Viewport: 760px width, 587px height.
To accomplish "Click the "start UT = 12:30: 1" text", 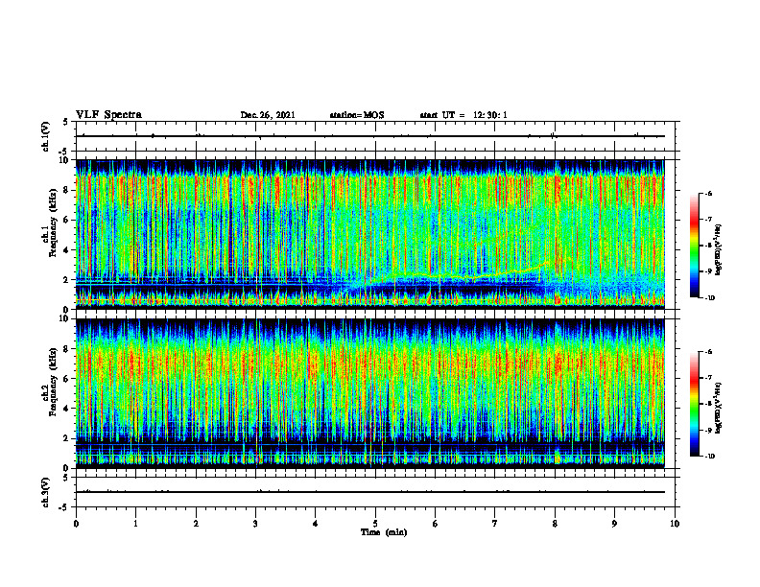I will [x=463, y=115].
